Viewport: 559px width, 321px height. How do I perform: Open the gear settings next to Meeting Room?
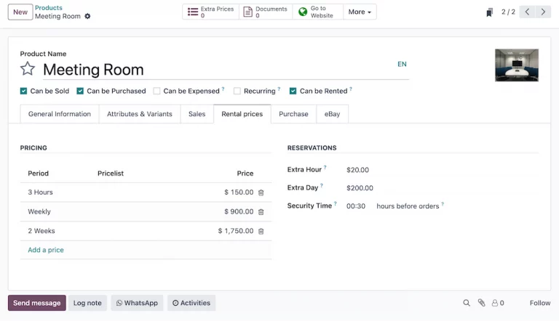88,16
